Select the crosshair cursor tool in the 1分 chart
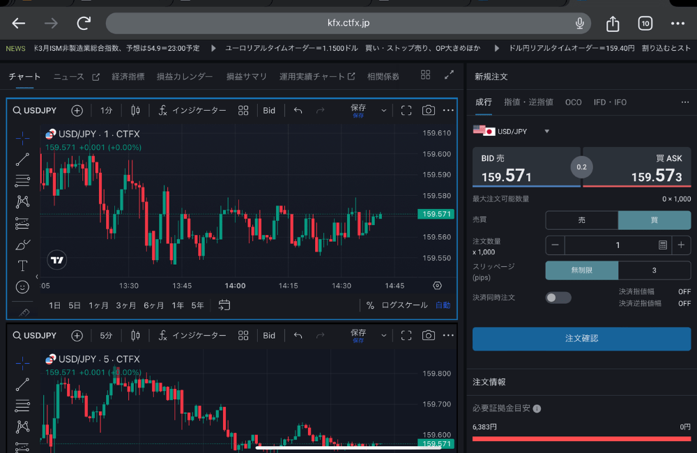Image resolution: width=697 pixels, height=453 pixels. (x=22, y=138)
